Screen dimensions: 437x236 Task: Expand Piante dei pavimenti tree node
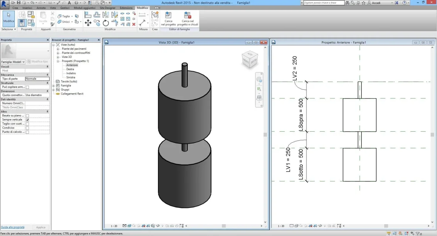click(58, 49)
